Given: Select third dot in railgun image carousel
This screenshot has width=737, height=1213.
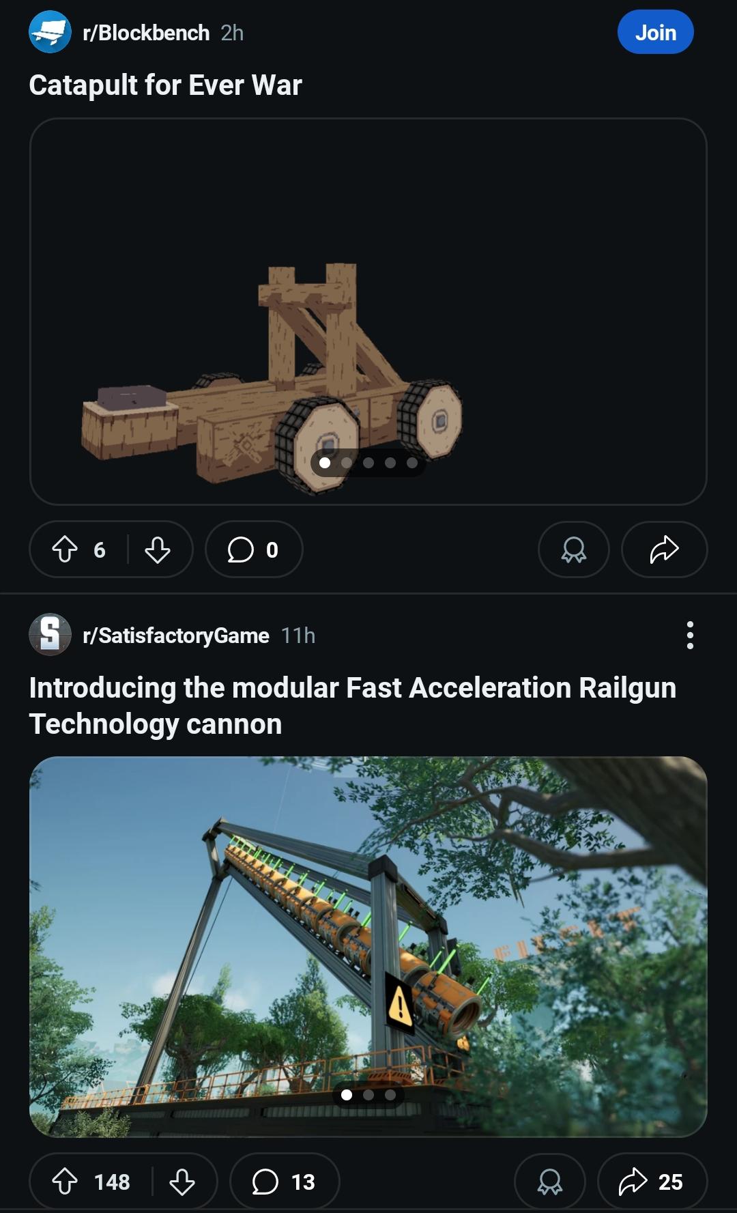Looking at the screenshot, I should point(390,1095).
